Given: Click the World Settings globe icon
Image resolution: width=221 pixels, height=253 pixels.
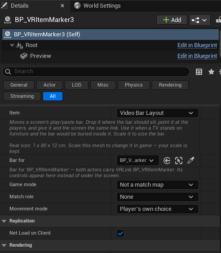Looking at the screenshot, I should click(77, 6).
